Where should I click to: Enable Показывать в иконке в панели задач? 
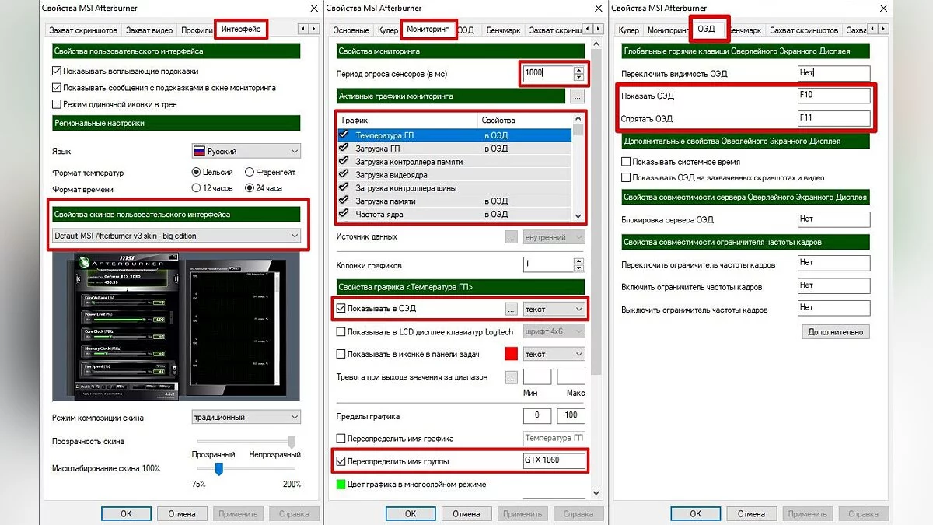click(341, 354)
